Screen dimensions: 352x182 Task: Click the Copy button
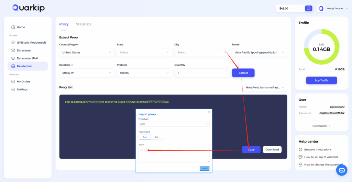251,149
